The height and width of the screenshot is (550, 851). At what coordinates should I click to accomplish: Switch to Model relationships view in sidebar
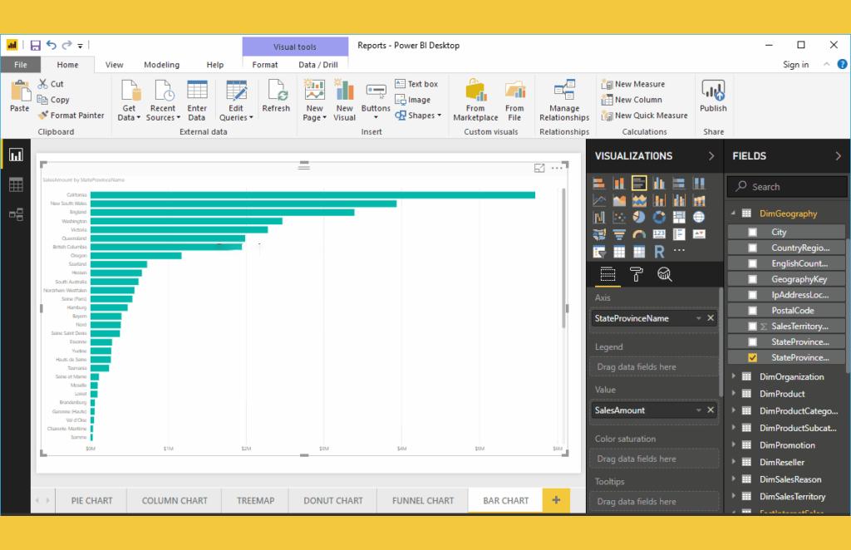[16, 214]
